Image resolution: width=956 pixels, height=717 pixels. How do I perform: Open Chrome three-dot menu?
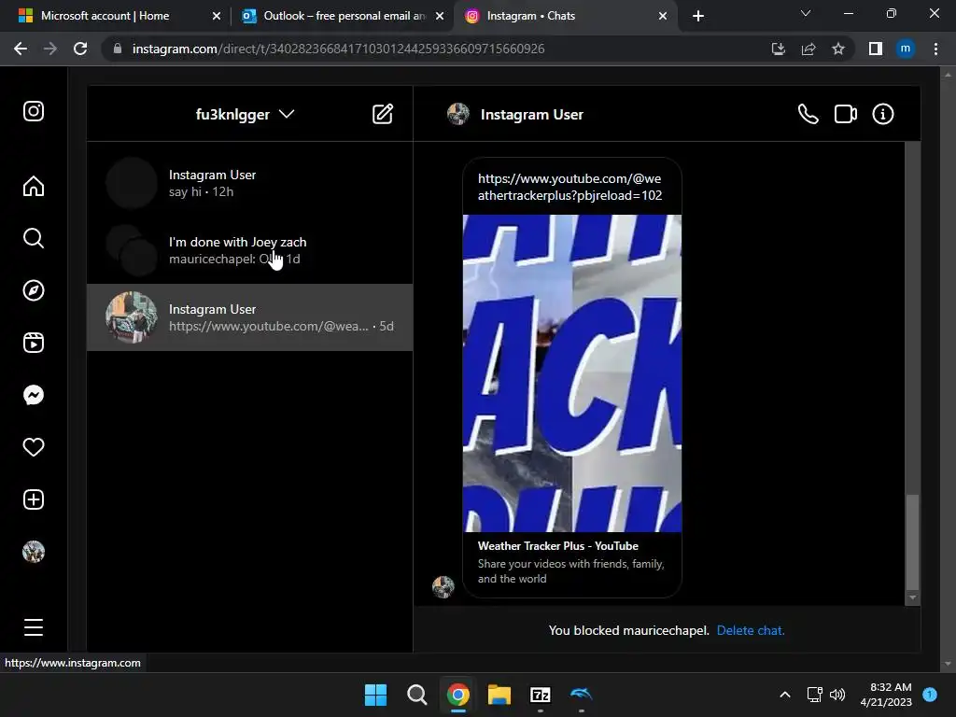[x=935, y=49]
